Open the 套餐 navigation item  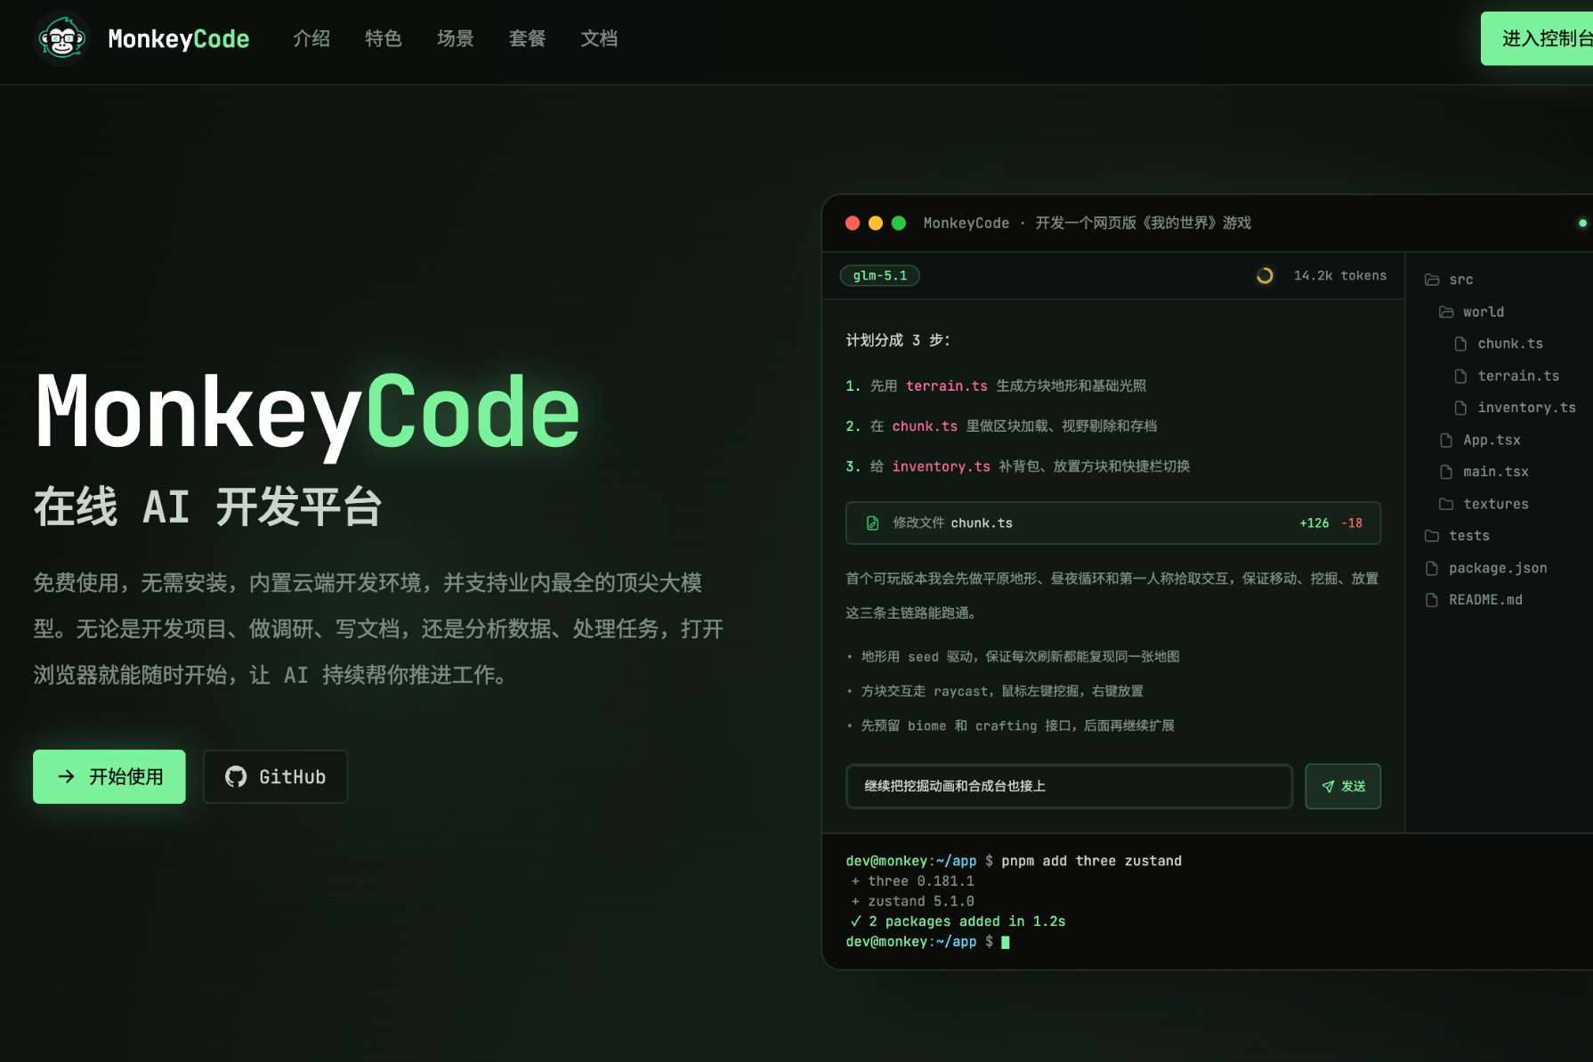point(528,38)
